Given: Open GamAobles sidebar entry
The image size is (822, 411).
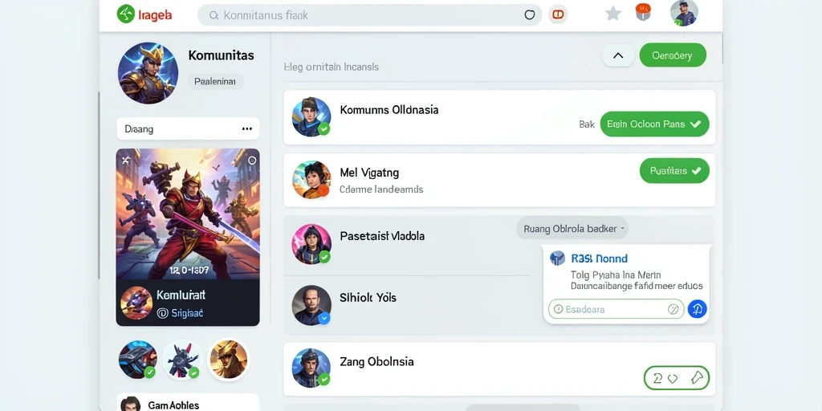Looking at the screenshot, I should point(188,403).
